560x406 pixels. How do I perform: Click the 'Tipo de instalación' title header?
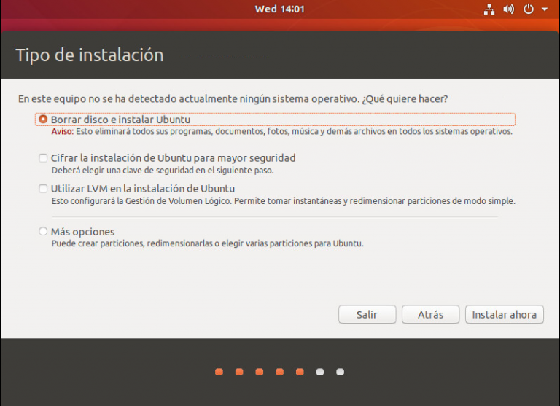tap(90, 55)
